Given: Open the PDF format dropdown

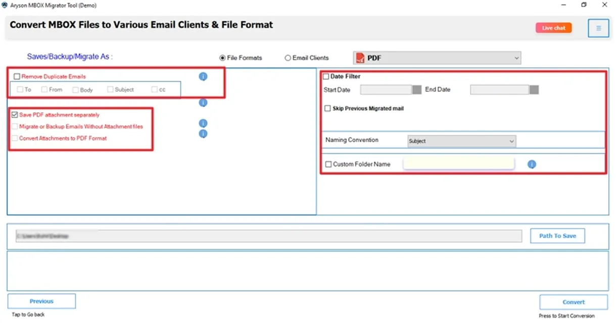Looking at the screenshot, I should [x=437, y=58].
